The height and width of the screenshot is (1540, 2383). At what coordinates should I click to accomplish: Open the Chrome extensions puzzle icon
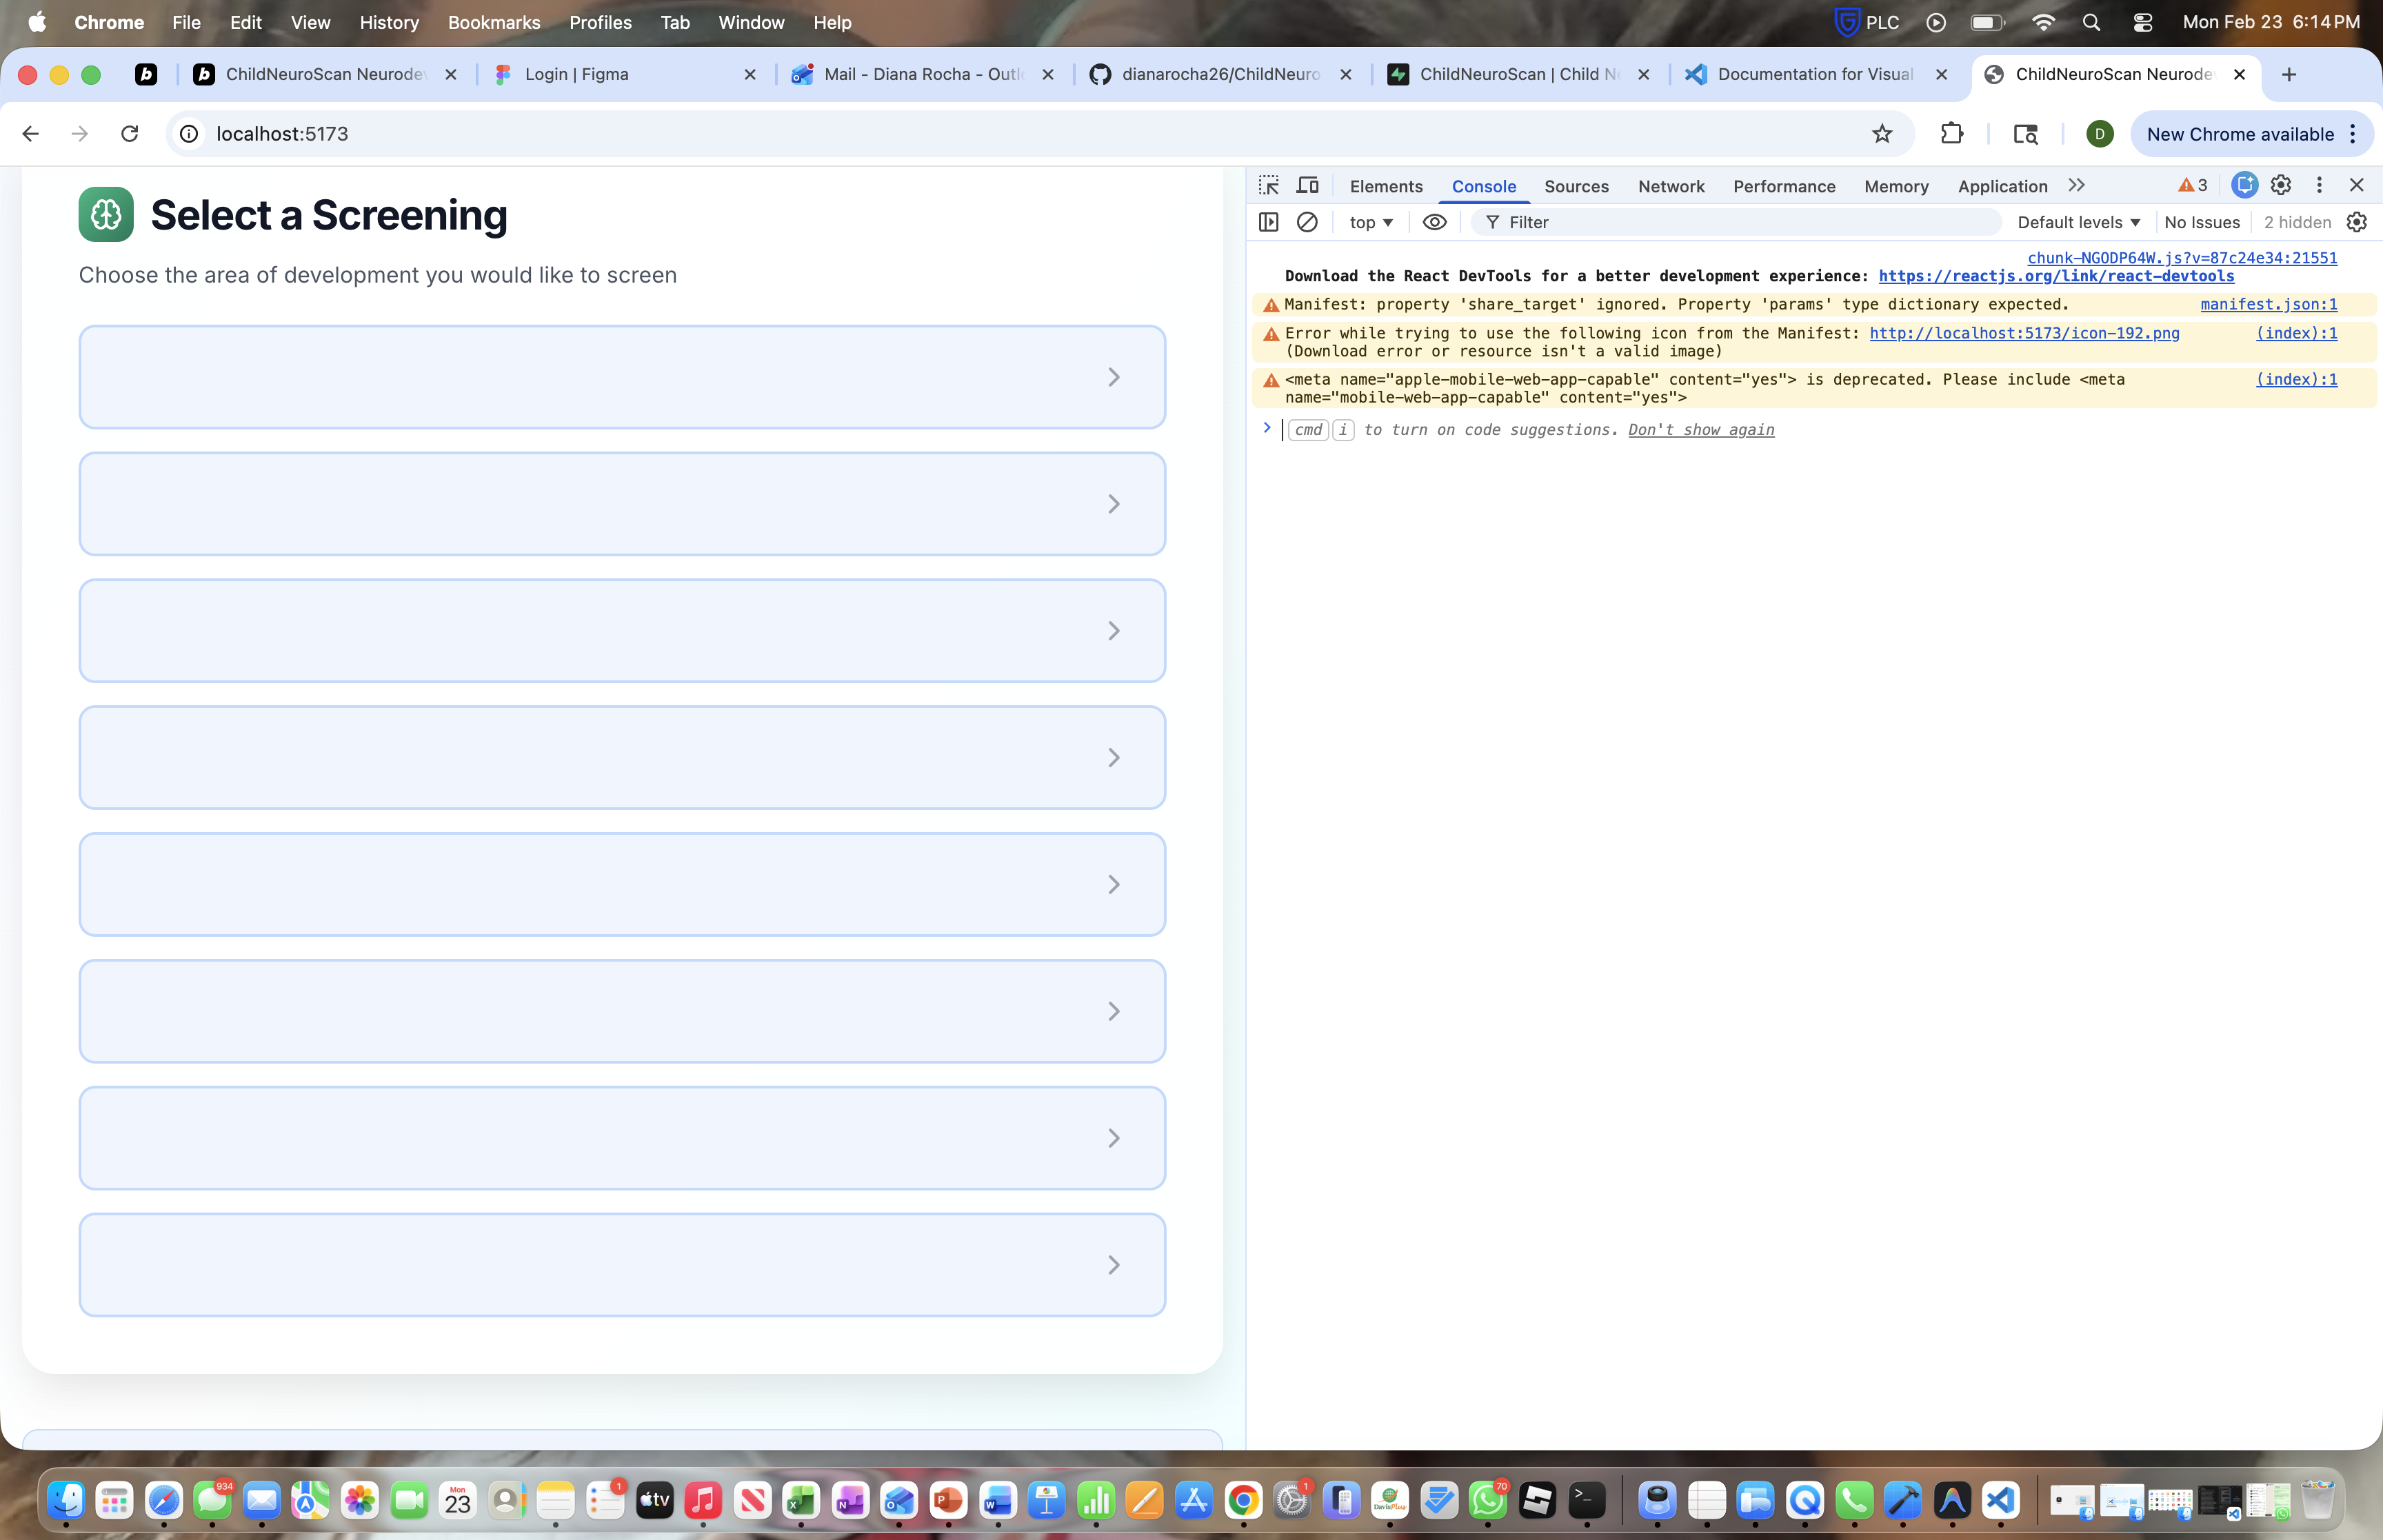[1951, 134]
